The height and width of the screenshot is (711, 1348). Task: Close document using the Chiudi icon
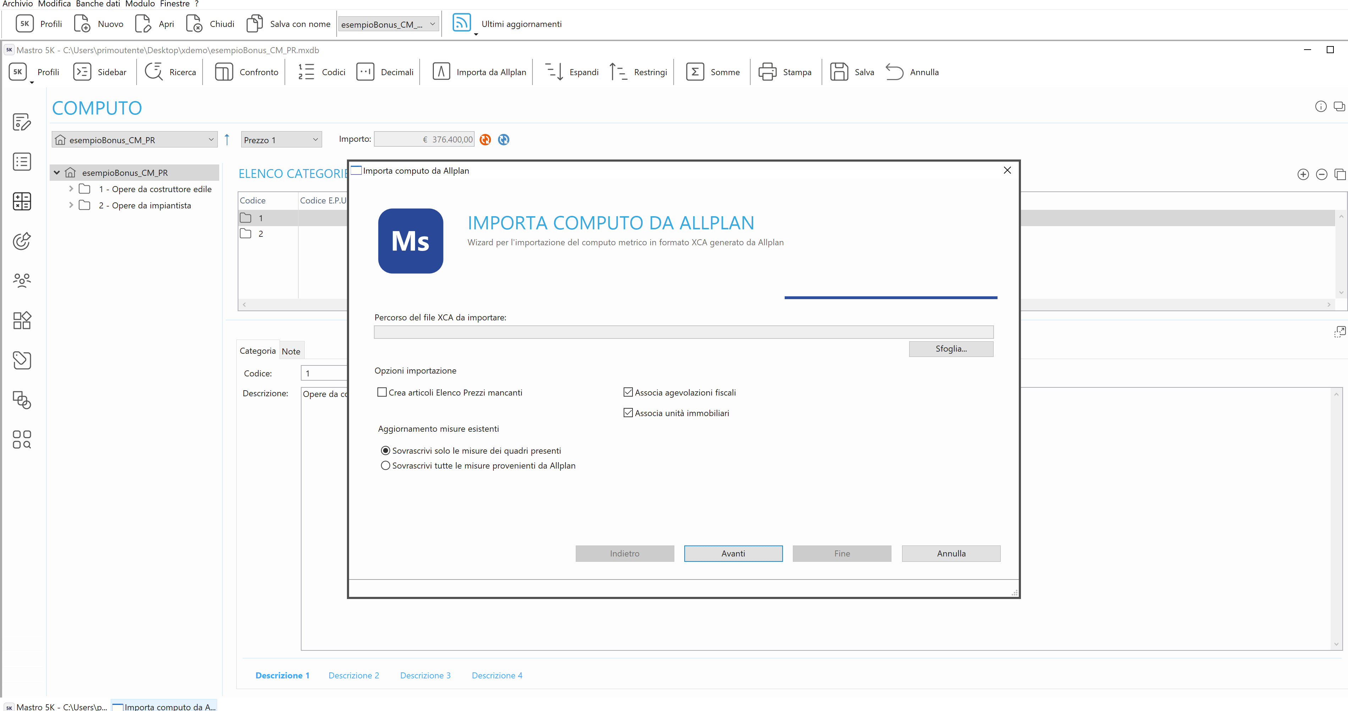(x=194, y=23)
